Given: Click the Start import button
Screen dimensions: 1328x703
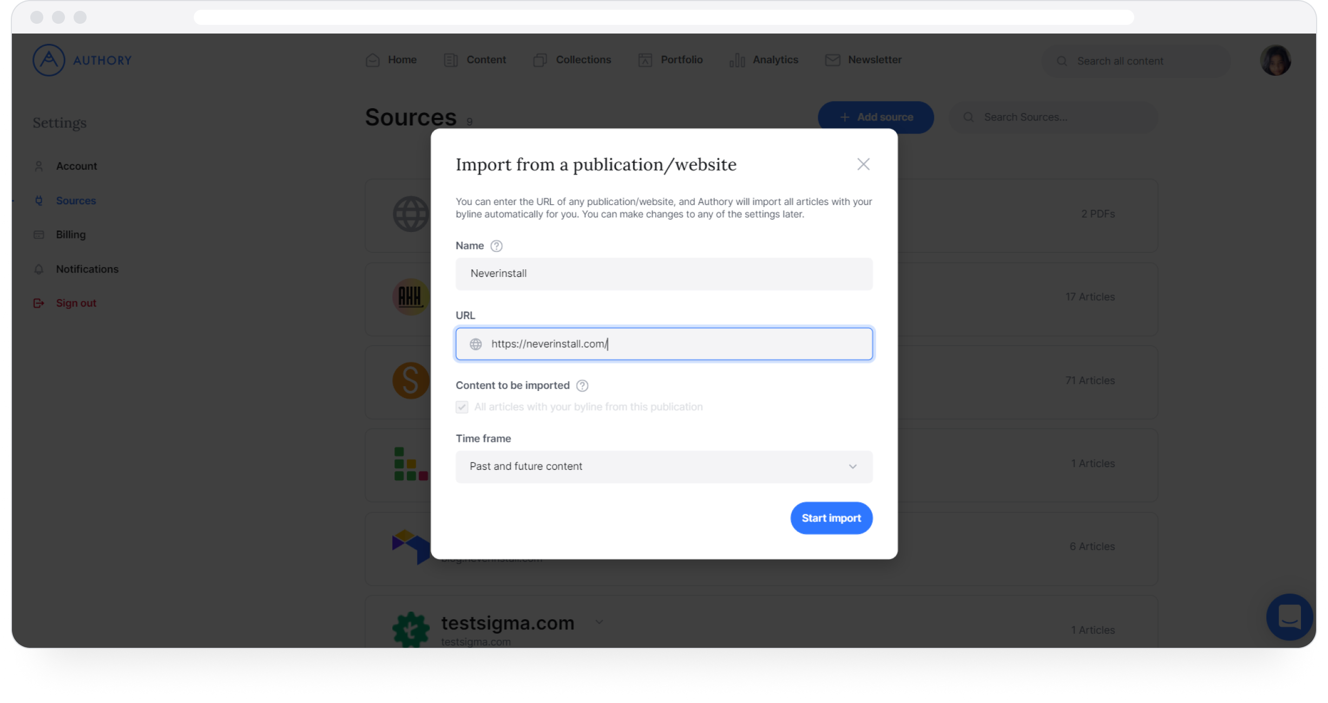Looking at the screenshot, I should (831, 518).
